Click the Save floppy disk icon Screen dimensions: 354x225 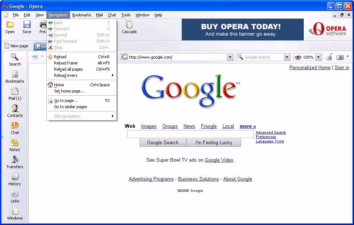tap(27, 24)
